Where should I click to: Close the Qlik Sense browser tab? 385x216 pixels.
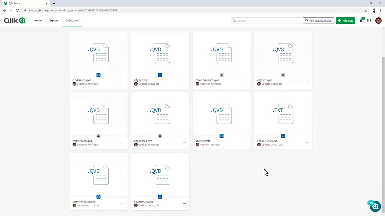point(46,3)
